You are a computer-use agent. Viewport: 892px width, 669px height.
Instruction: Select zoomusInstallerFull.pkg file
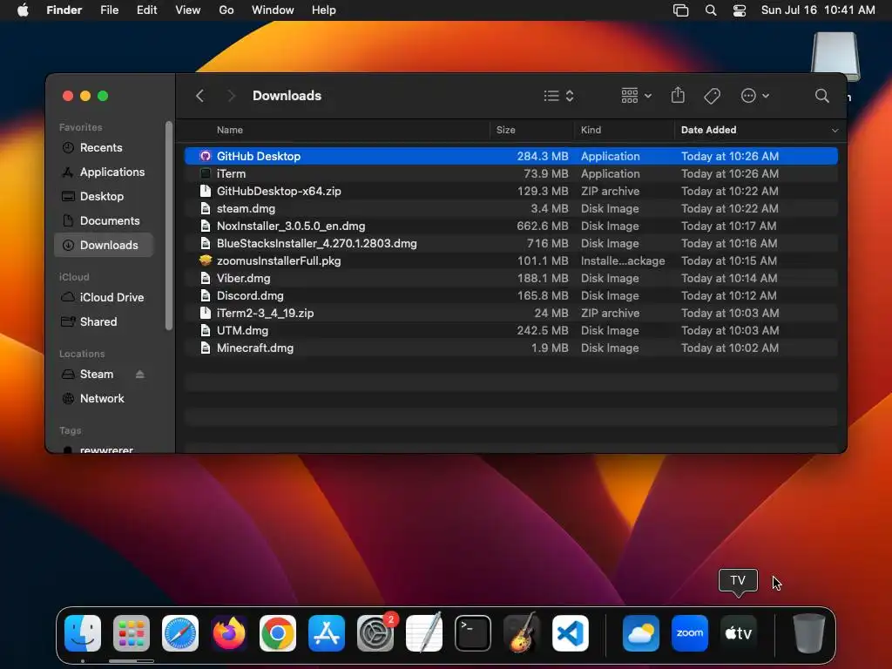click(x=510, y=260)
